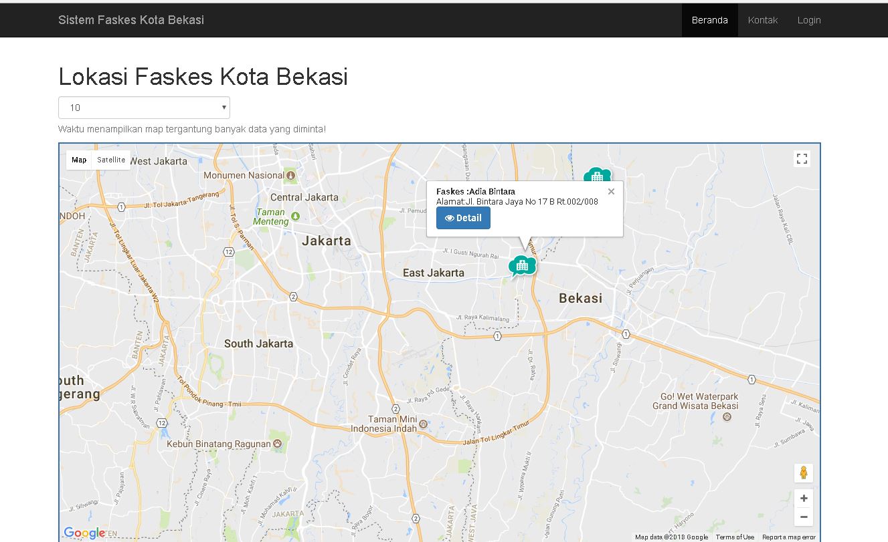Click the Detail button in popup
This screenshot has height=542, width=888.
pos(463,218)
